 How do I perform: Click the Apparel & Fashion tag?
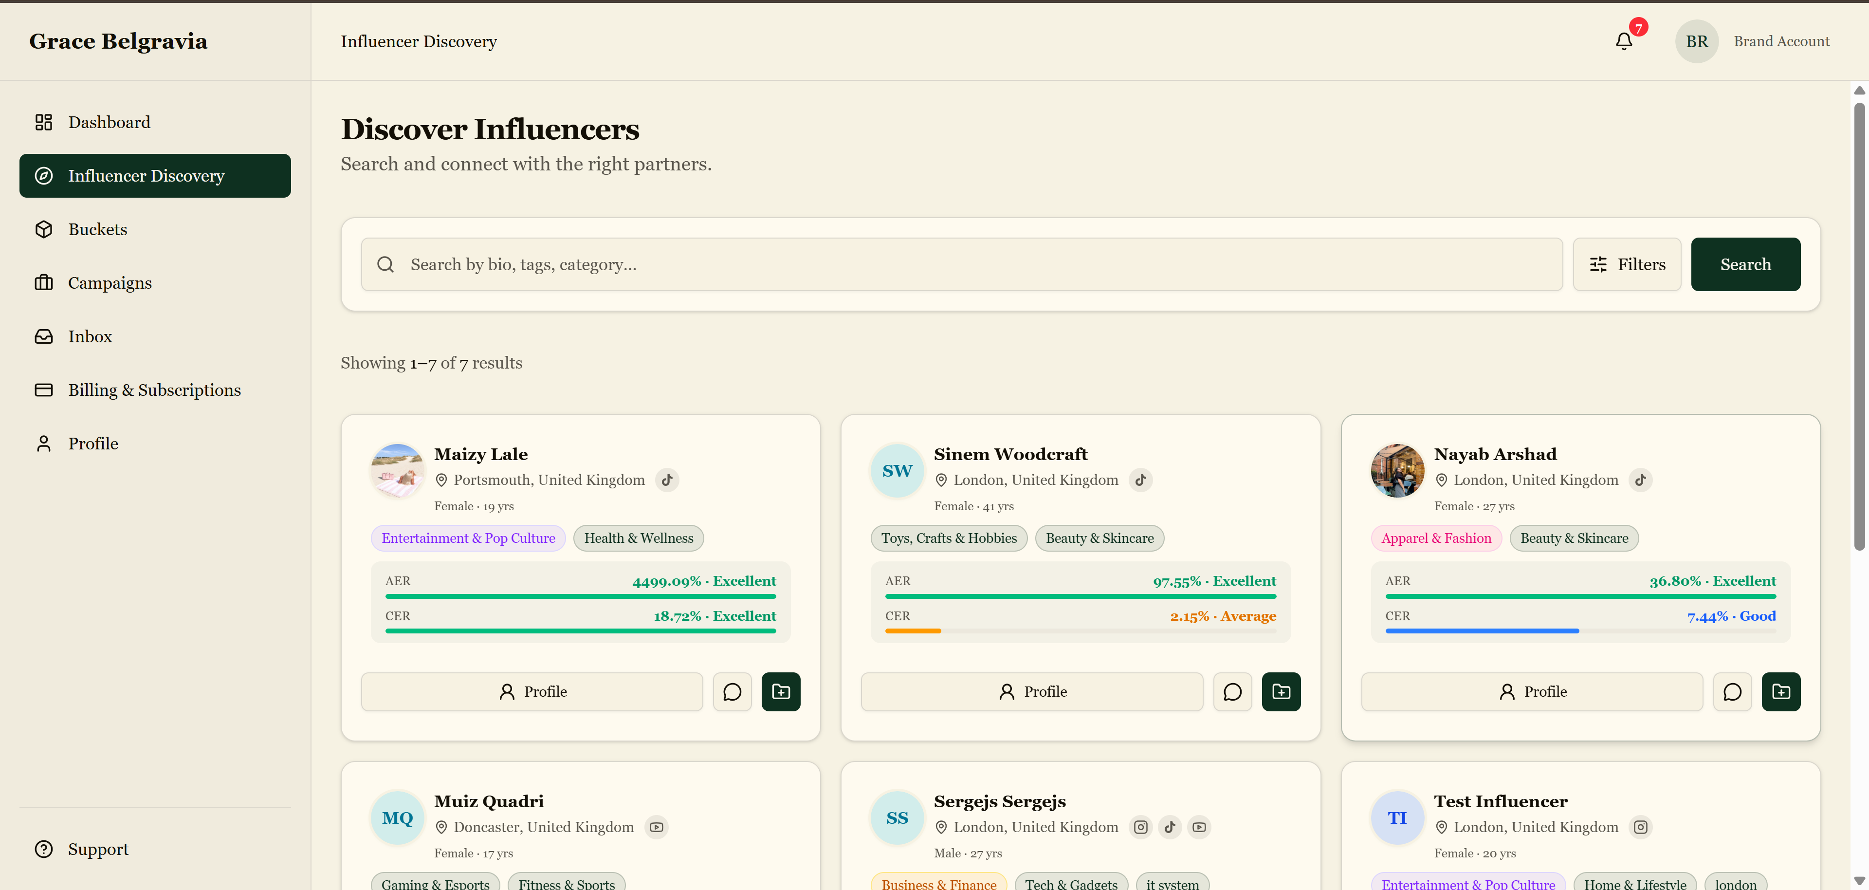click(x=1436, y=538)
